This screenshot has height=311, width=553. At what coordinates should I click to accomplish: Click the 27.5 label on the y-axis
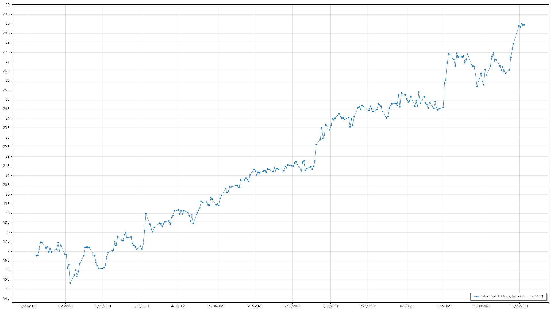coord(6,52)
